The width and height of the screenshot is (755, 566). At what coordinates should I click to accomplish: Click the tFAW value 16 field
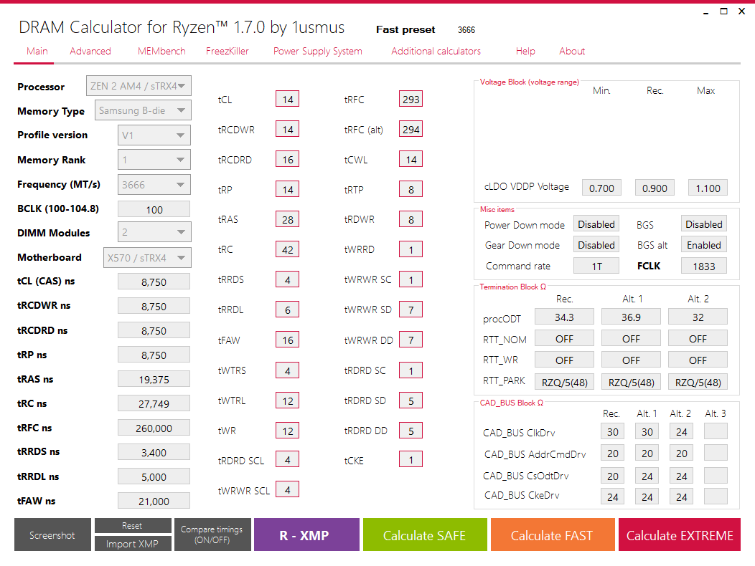288,340
